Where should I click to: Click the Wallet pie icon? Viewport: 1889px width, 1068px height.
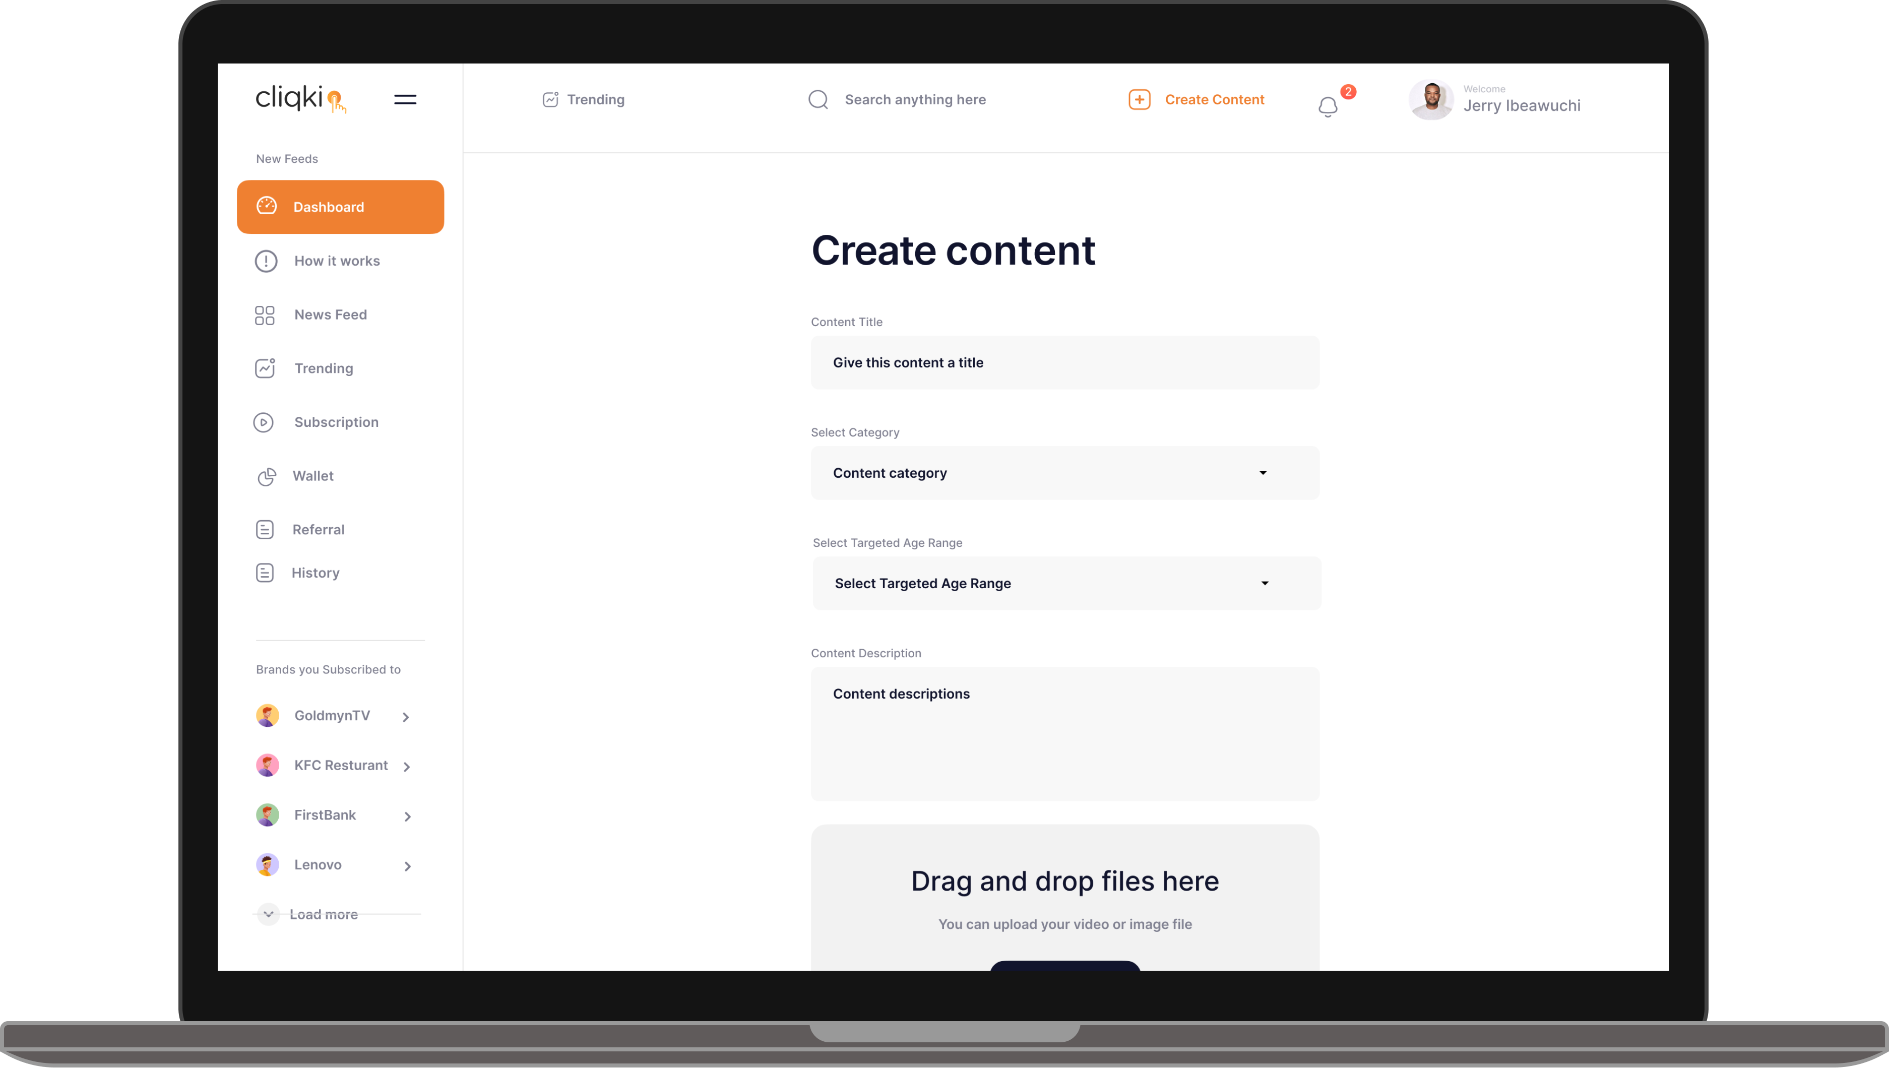click(266, 476)
